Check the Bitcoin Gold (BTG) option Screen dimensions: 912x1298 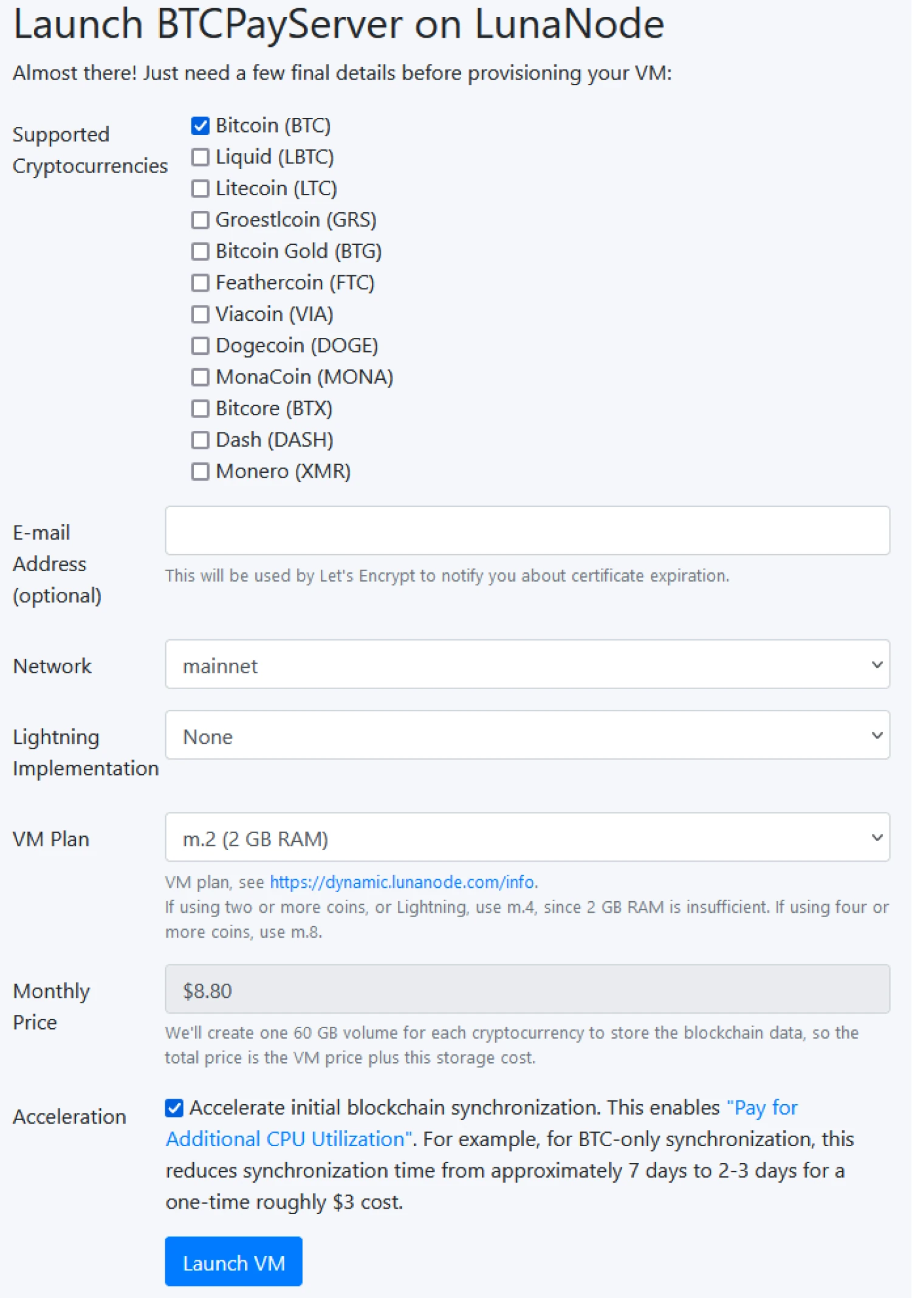pyautogui.click(x=200, y=252)
